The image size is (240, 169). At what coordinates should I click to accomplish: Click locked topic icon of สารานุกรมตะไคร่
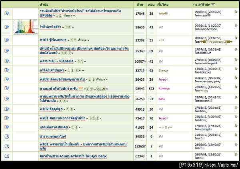pyautogui.click(x=6, y=136)
